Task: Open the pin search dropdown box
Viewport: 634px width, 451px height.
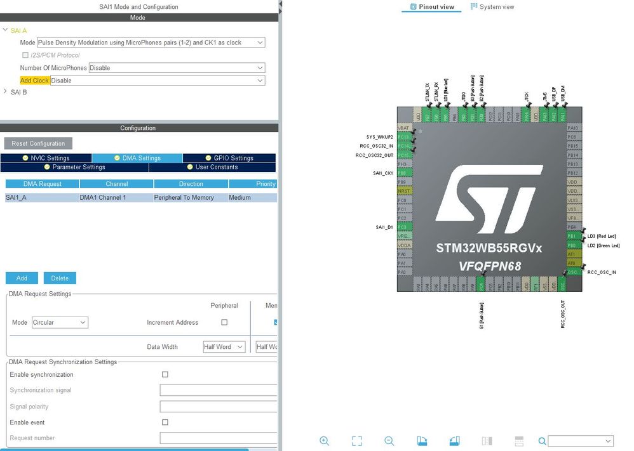Action: click(x=581, y=441)
